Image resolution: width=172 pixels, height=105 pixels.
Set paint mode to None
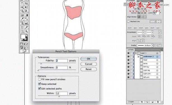(x=27, y=44)
